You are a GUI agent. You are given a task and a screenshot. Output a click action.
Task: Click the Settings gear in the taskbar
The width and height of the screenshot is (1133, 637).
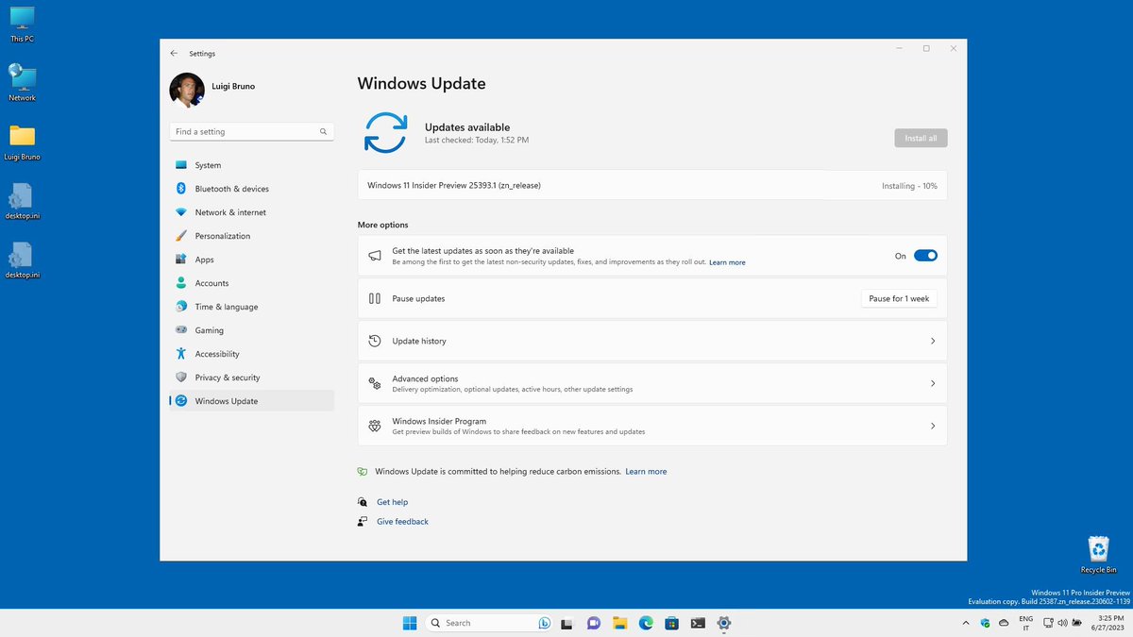tap(724, 623)
